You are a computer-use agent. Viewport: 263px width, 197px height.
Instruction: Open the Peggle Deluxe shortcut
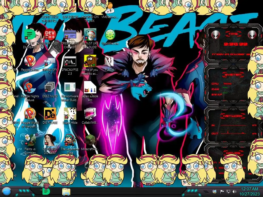30,61
